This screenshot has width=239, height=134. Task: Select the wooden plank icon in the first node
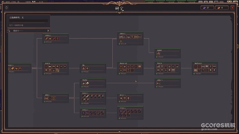tap(13, 69)
